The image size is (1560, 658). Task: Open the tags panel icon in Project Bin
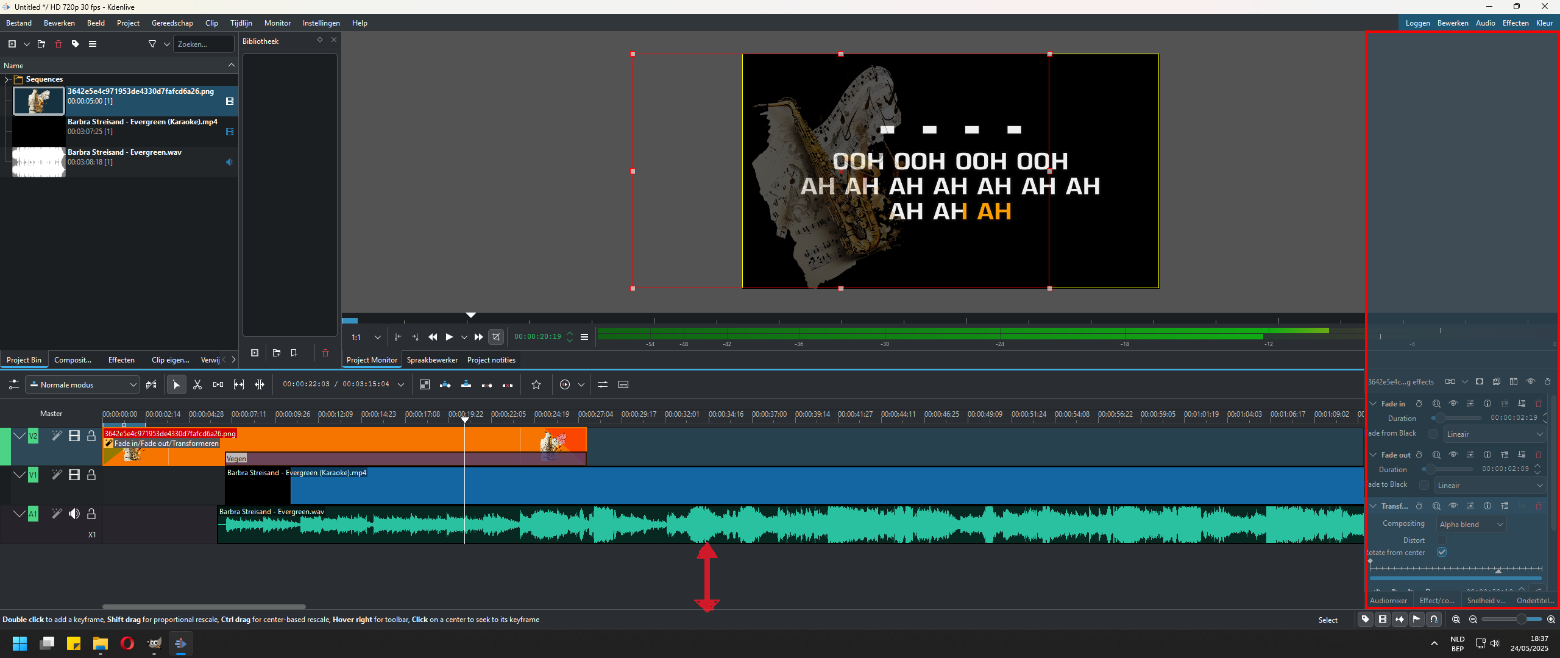pyautogui.click(x=76, y=44)
